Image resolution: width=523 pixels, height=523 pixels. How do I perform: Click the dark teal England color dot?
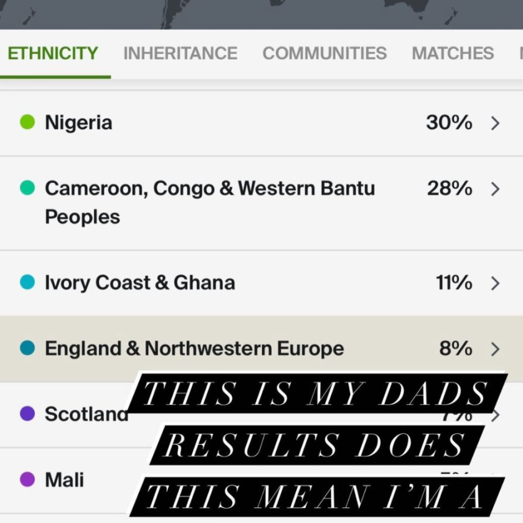tap(27, 347)
